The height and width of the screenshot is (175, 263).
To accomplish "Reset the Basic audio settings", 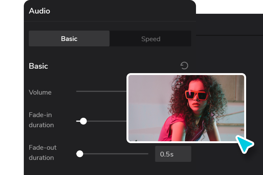I will point(184,66).
